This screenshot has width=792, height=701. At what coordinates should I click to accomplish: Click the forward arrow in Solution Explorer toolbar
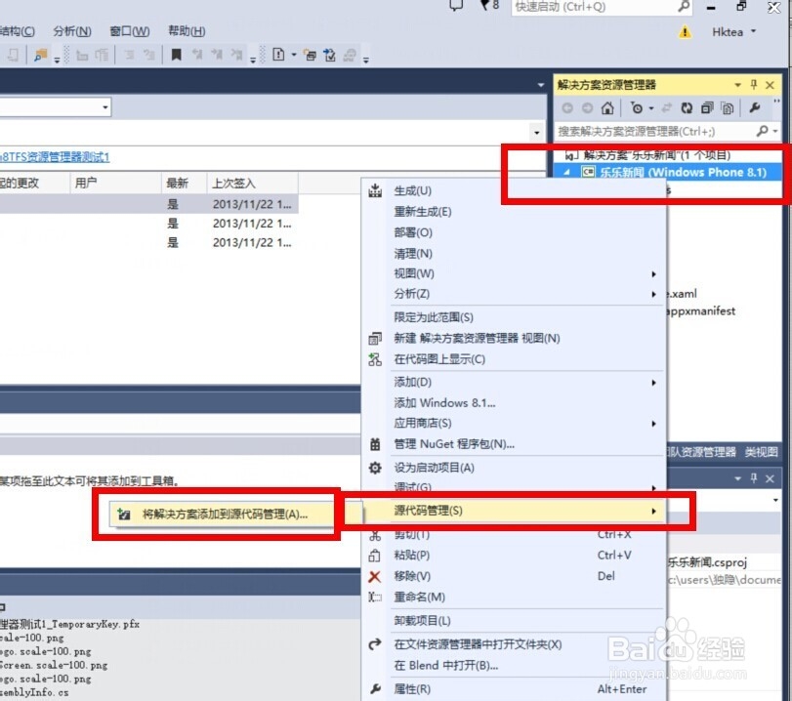587,108
